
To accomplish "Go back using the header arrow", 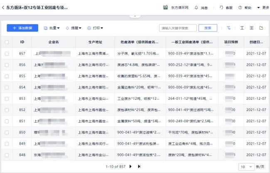I will tap(3, 7).
